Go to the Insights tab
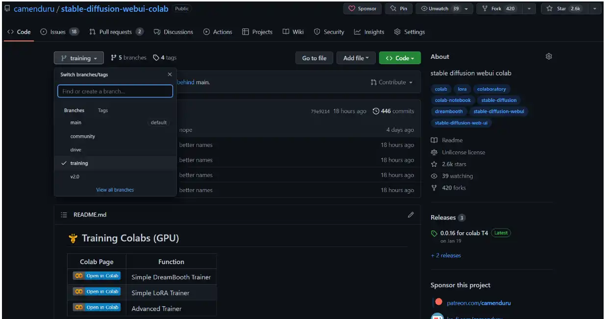The width and height of the screenshot is (609, 319). click(x=369, y=32)
